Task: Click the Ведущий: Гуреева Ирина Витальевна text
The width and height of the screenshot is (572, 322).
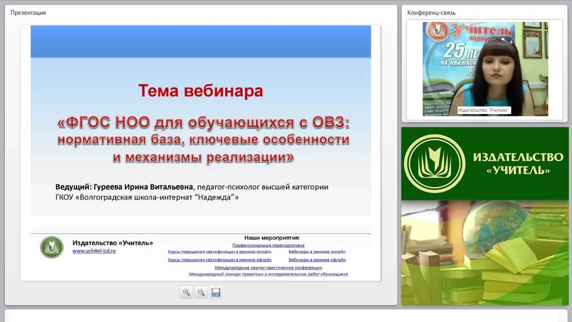Action: (x=124, y=186)
